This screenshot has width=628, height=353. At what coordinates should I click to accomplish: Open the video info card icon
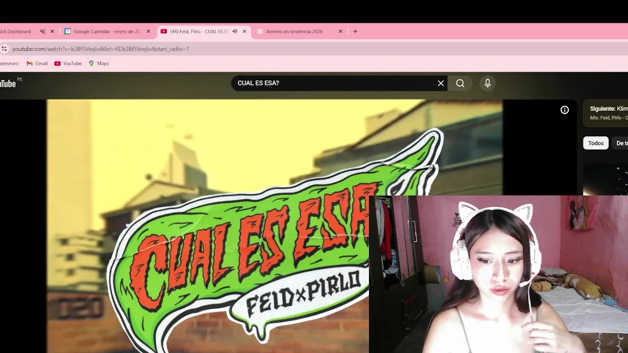(x=565, y=110)
